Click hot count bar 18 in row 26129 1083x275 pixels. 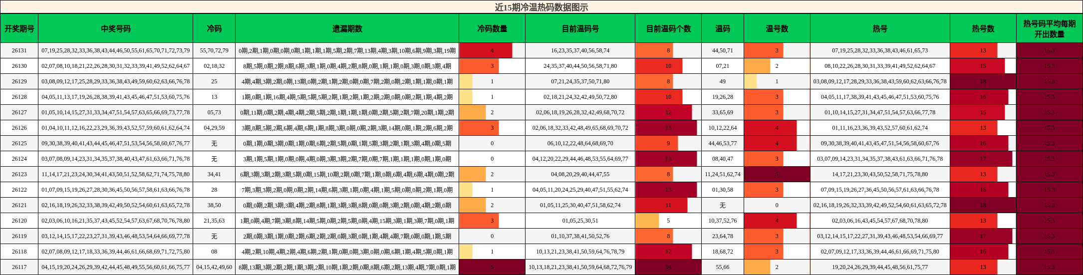point(983,81)
